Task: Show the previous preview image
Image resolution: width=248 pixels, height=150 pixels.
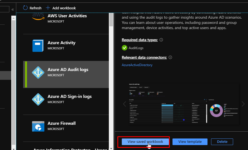Action: [125, 104]
